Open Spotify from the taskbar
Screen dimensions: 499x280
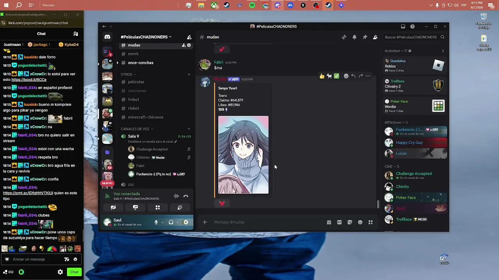click(x=252, y=5)
